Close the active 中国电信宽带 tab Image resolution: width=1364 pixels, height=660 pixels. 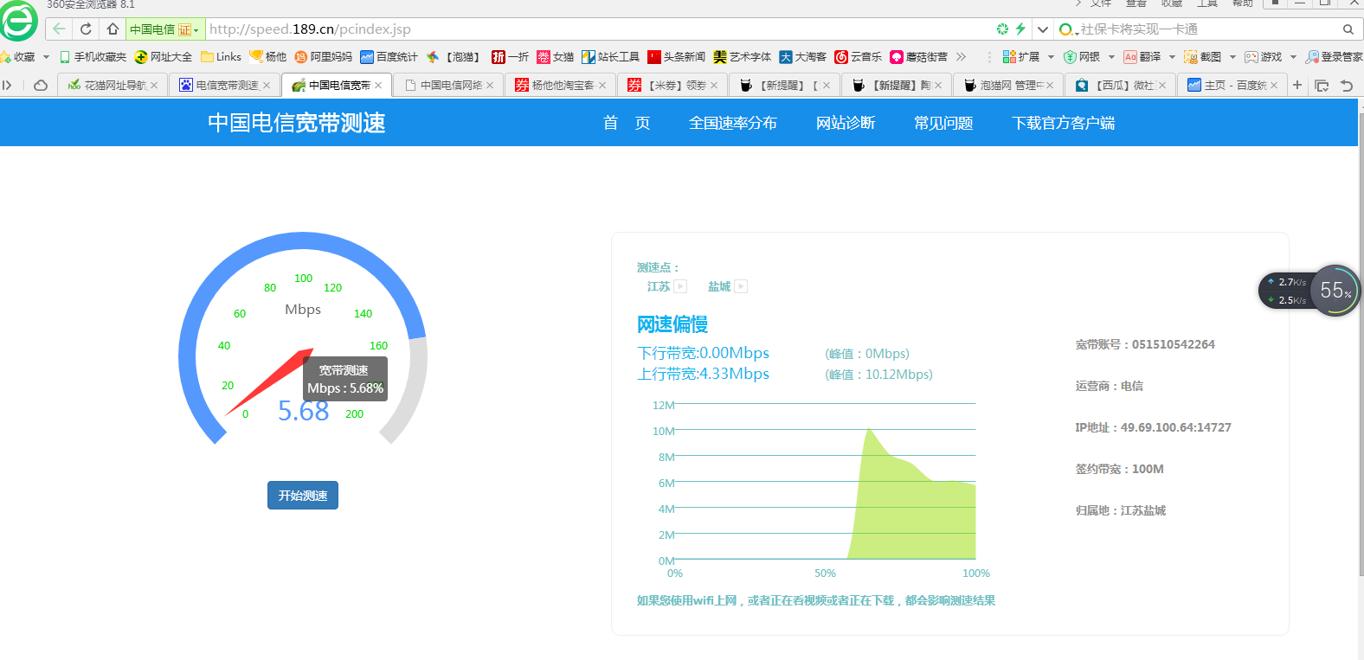click(x=378, y=85)
